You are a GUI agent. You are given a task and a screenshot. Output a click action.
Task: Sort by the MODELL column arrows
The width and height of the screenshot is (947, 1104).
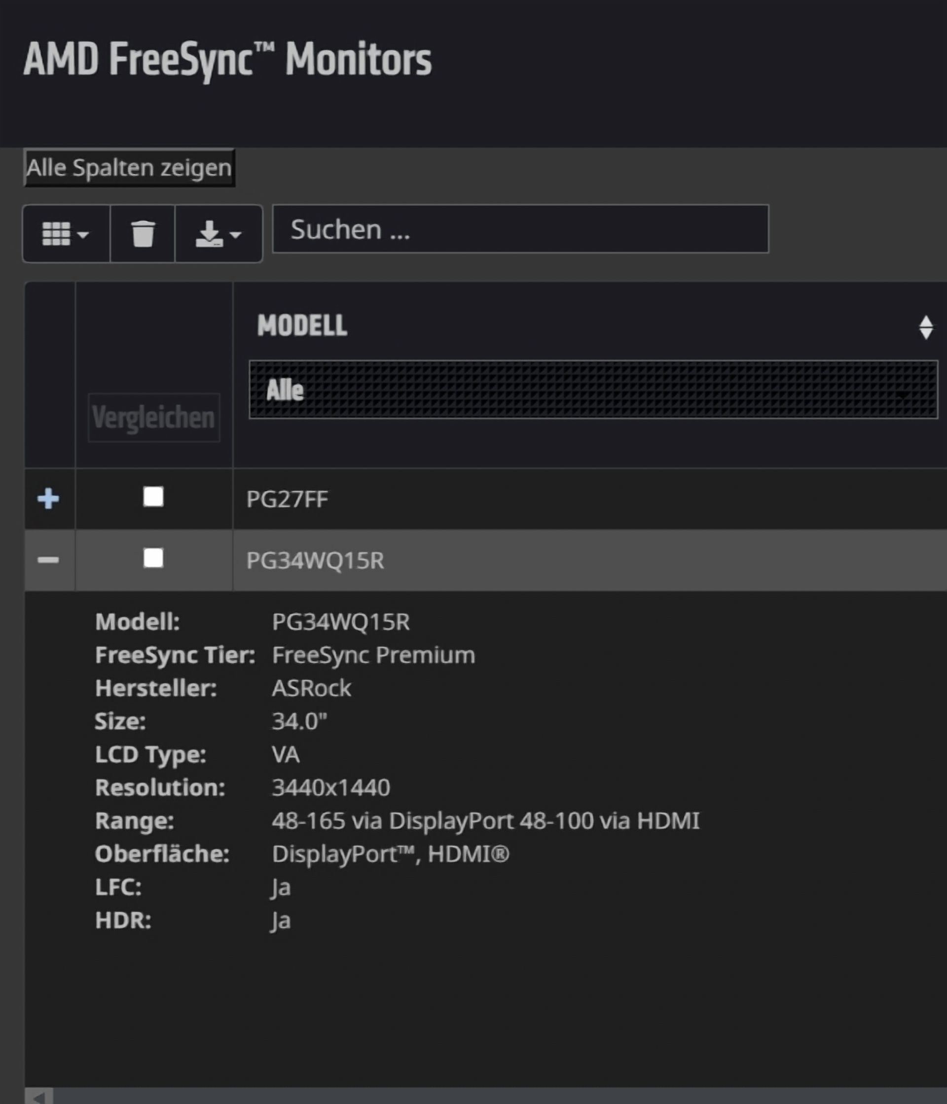(926, 327)
